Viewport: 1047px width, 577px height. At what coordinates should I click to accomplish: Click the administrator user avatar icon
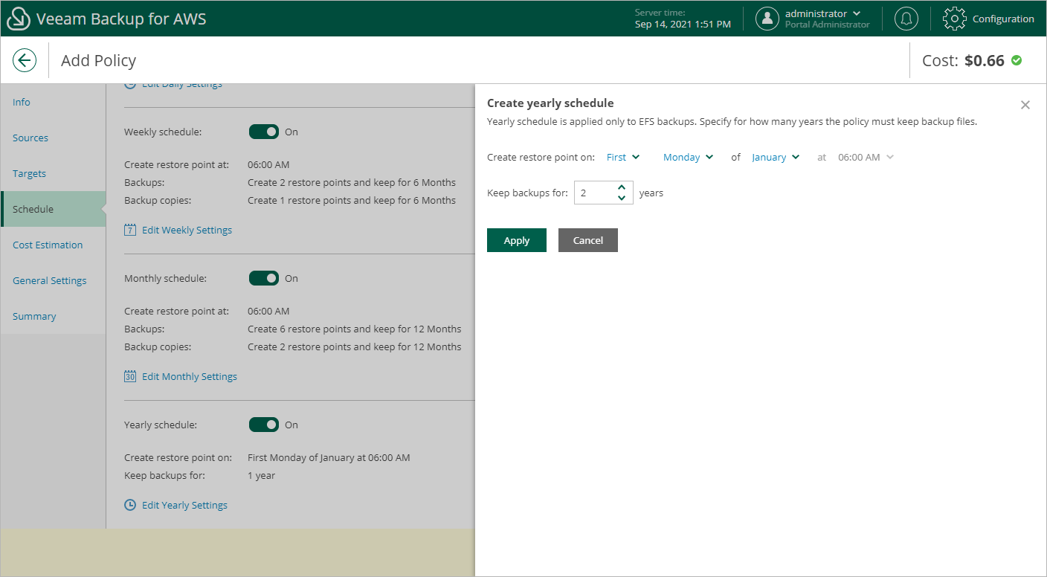[767, 19]
